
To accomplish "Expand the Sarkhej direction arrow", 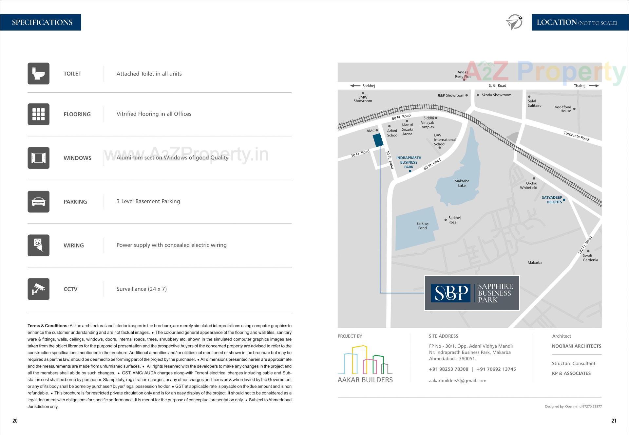I will pos(355,85).
